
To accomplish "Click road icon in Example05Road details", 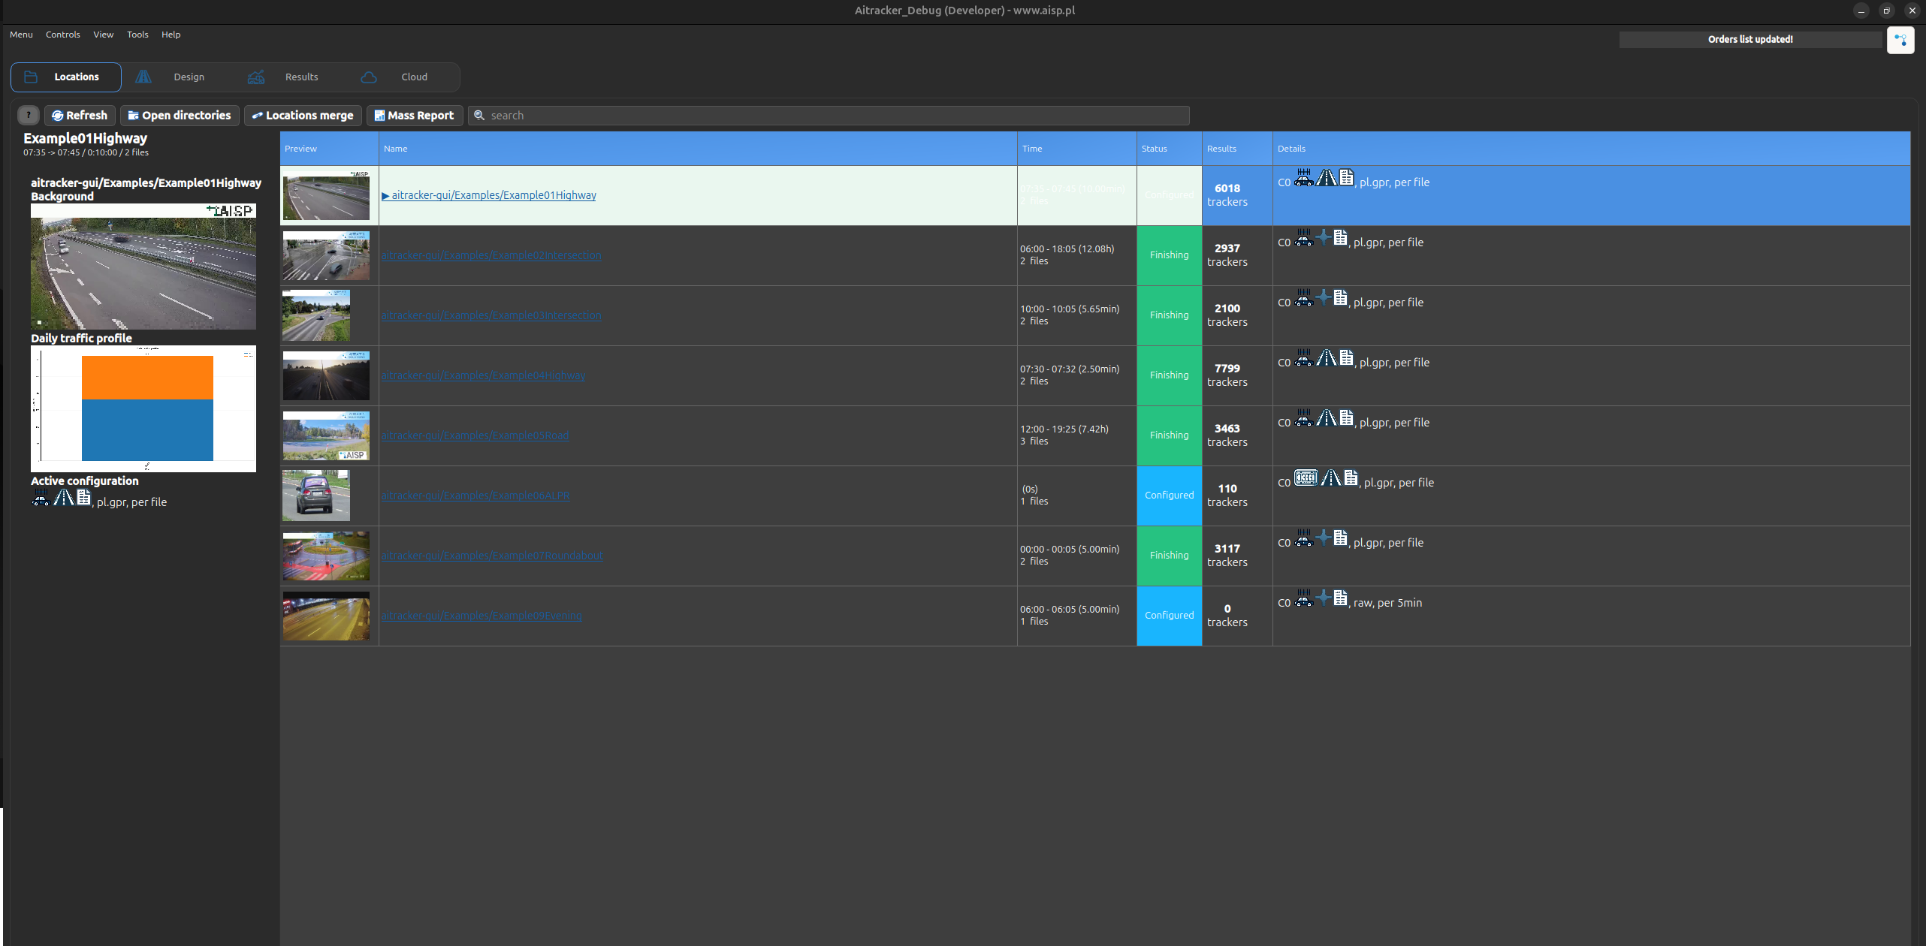I will click(x=1327, y=418).
